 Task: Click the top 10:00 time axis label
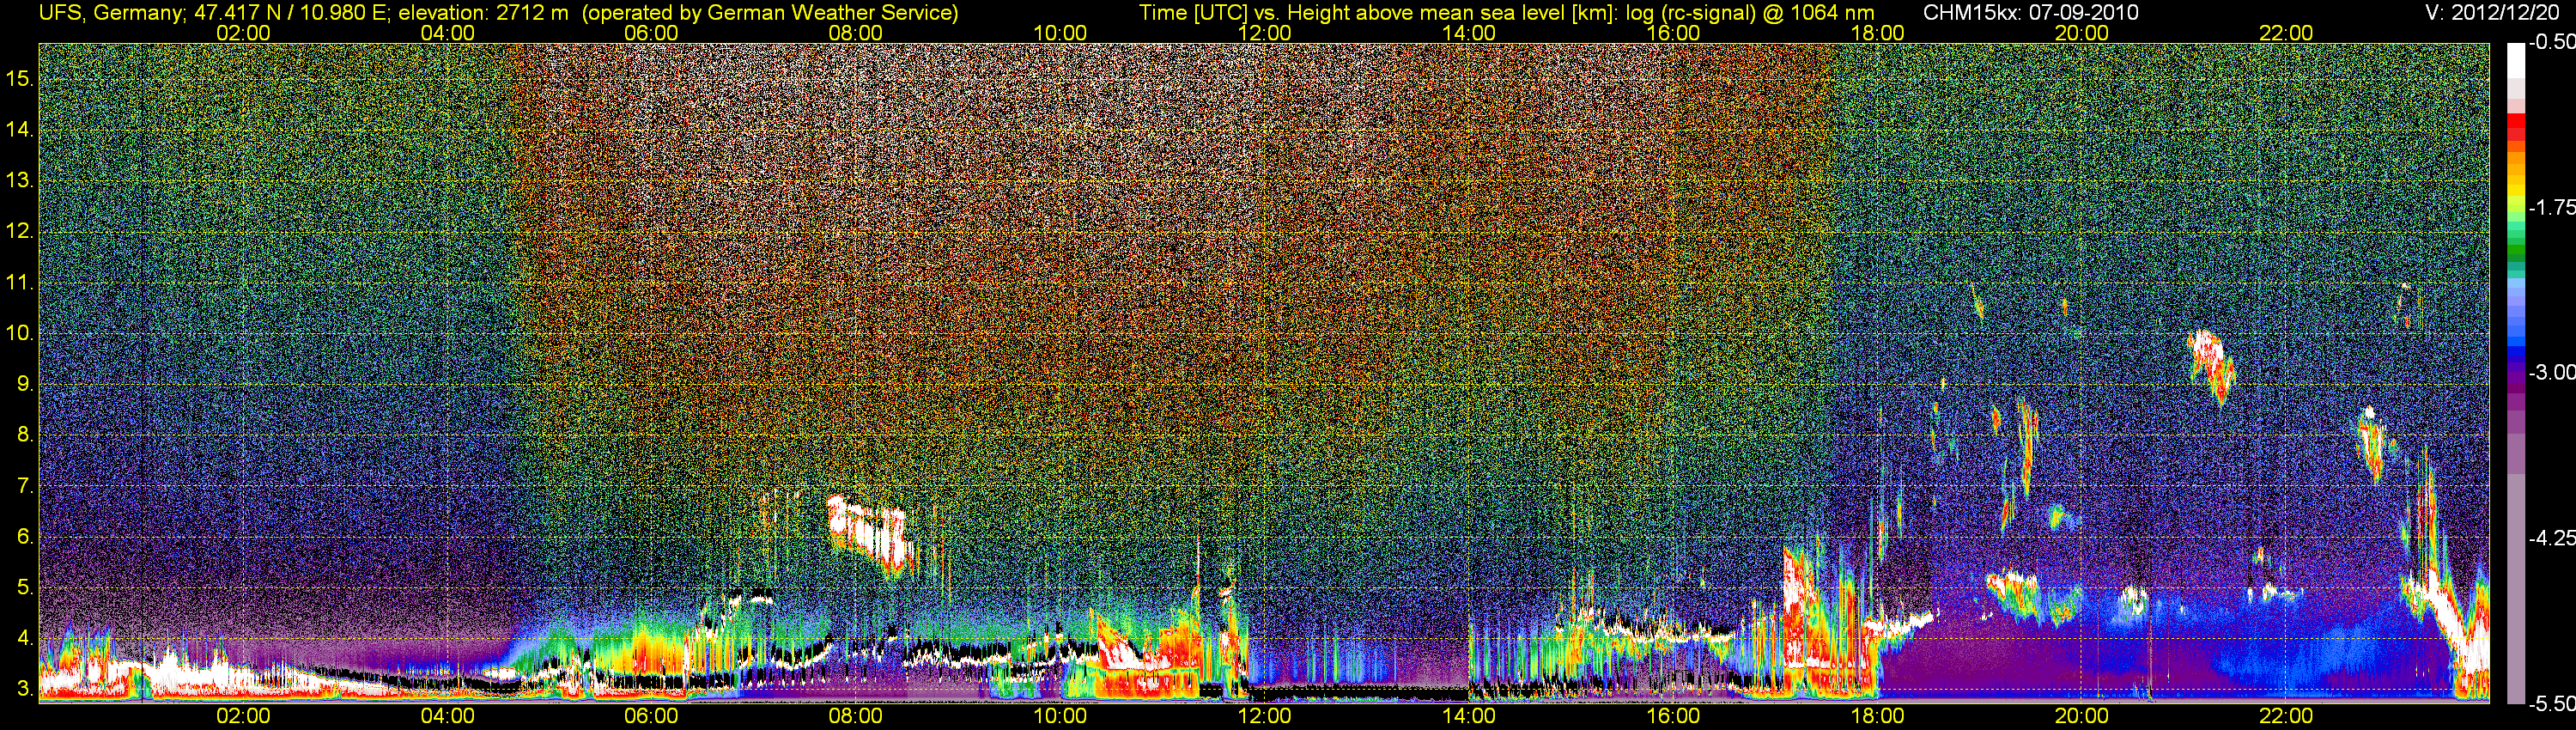[x=1060, y=33]
